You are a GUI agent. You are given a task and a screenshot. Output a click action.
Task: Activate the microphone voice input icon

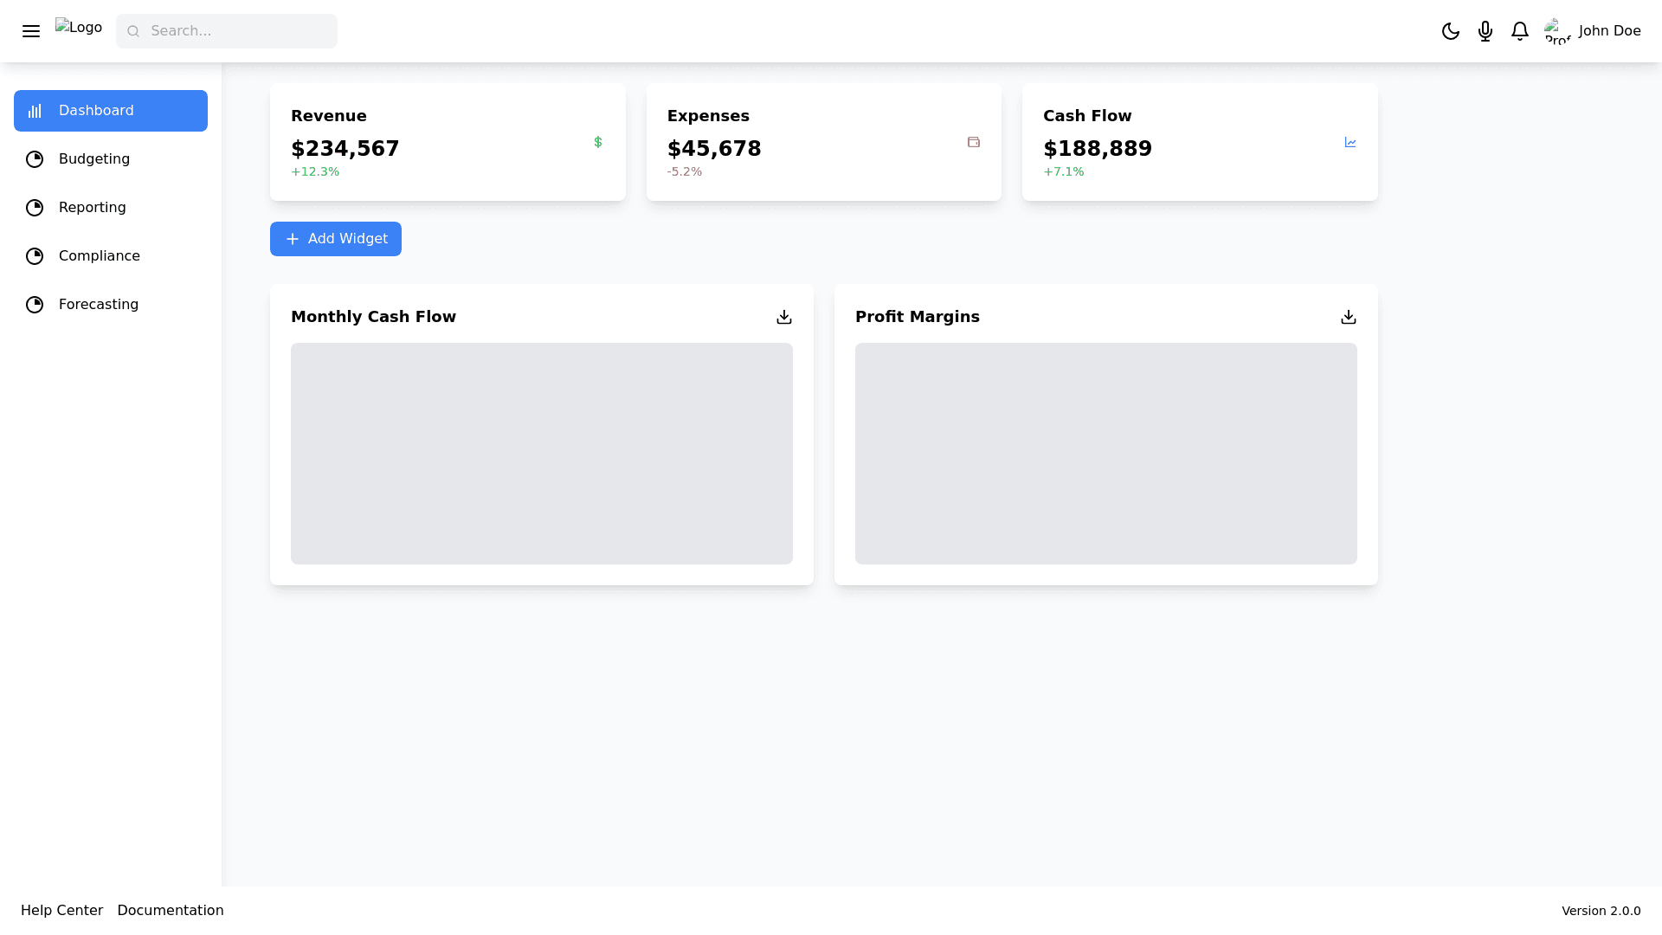click(1485, 31)
